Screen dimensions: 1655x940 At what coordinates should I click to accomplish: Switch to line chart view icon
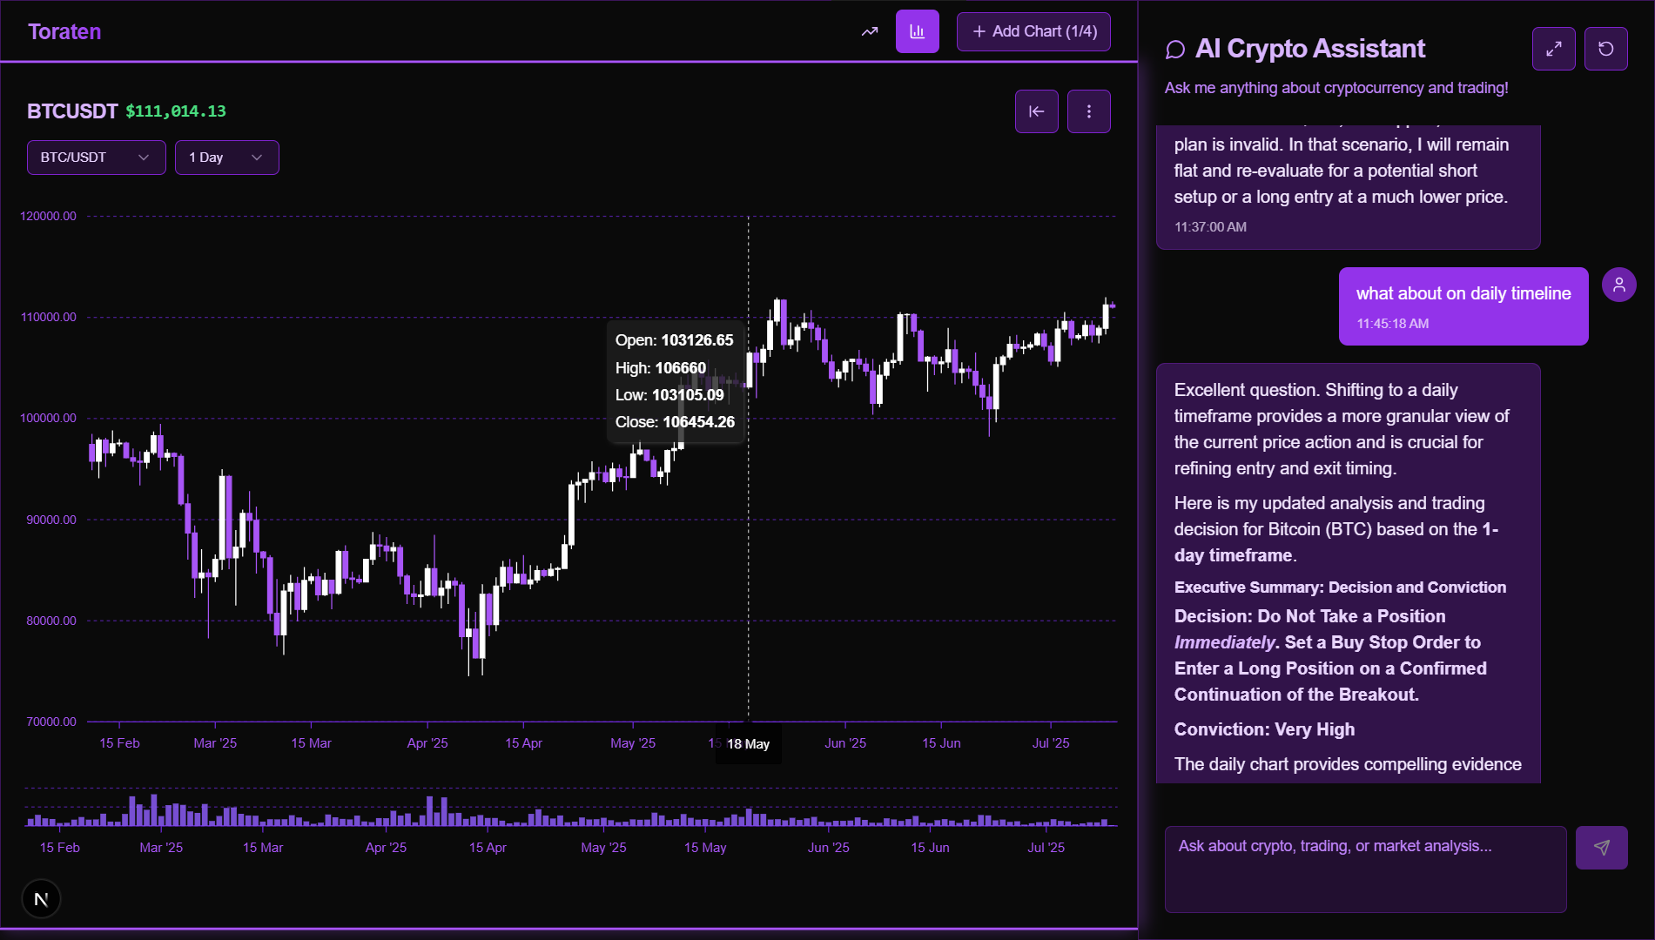[x=869, y=32]
